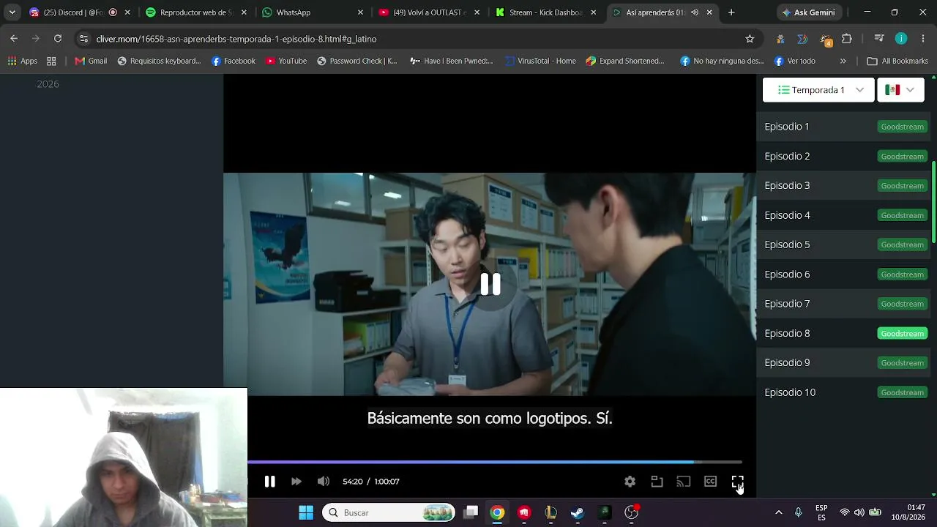Skip forward with the next button

pos(296,482)
